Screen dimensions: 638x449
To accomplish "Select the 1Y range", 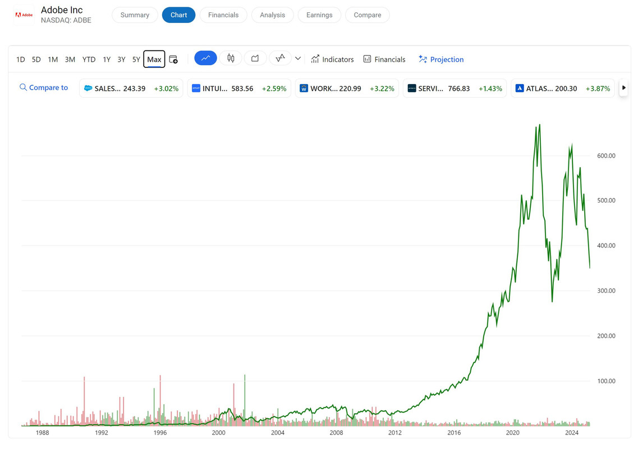I will point(107,59).
